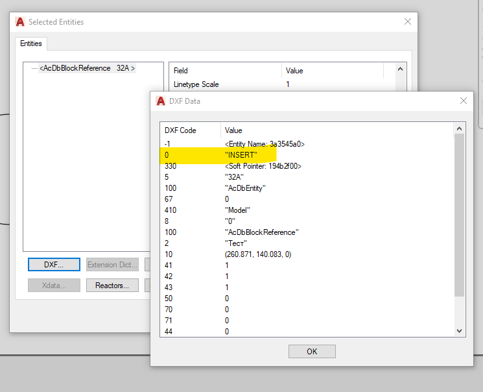483x392 pixels.
Task: Select the DXF code 42 row
Action: coord(307,276)
